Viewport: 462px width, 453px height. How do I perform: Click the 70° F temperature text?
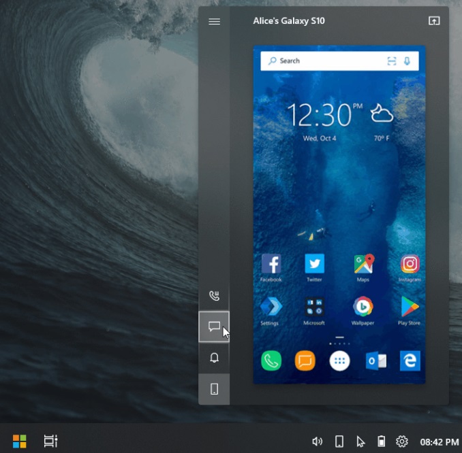tap(382, 138)
